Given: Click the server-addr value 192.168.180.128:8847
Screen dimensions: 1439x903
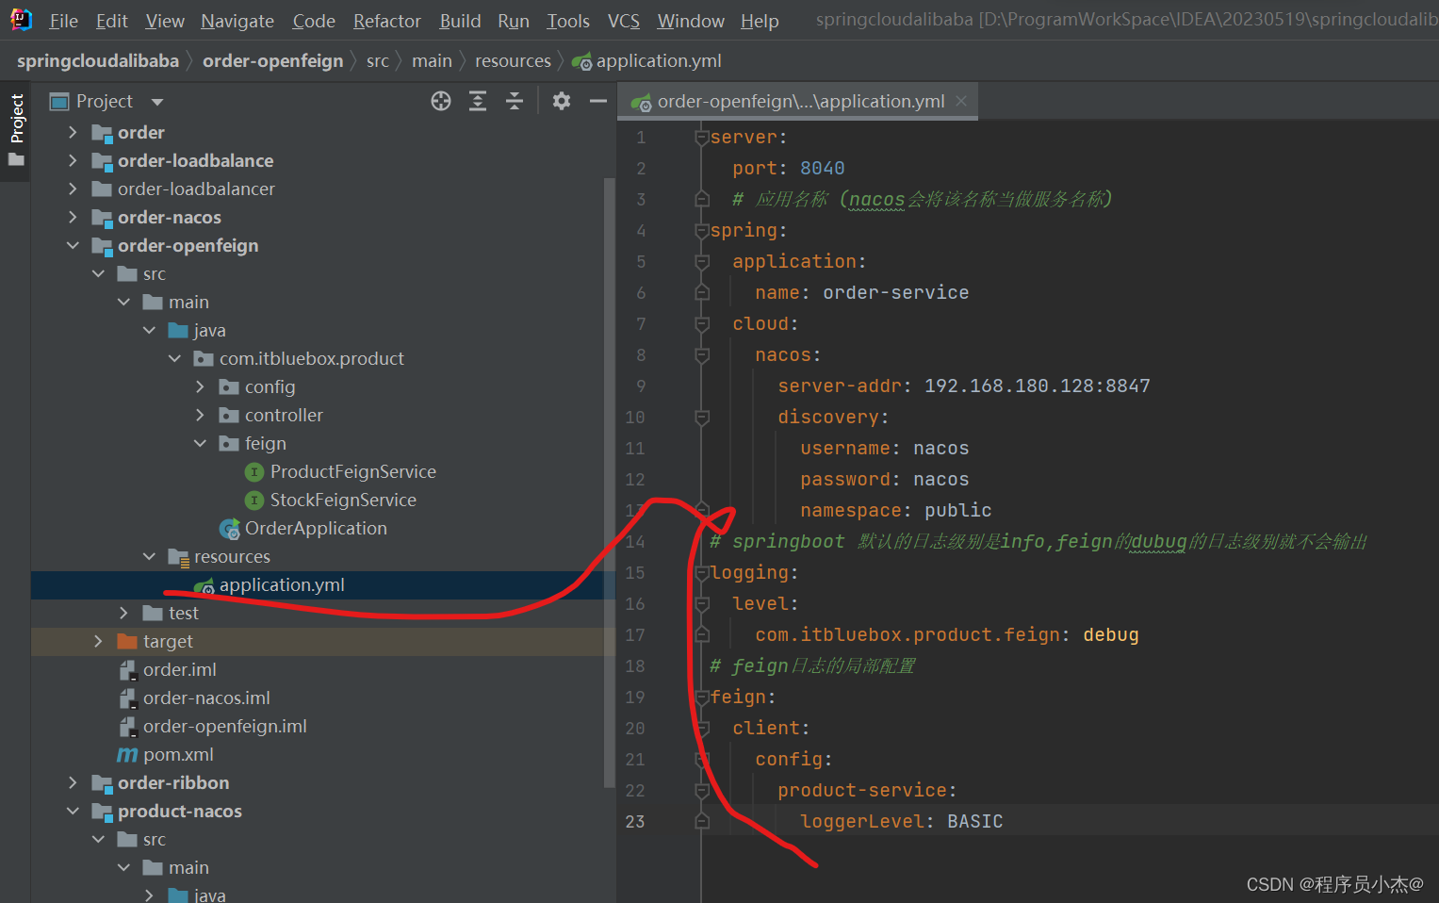Looking at the screenshot, I should point(1037,386).
